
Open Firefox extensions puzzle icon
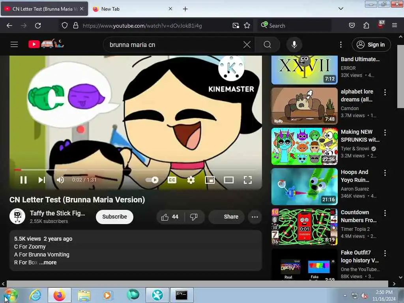pos(366,26)
